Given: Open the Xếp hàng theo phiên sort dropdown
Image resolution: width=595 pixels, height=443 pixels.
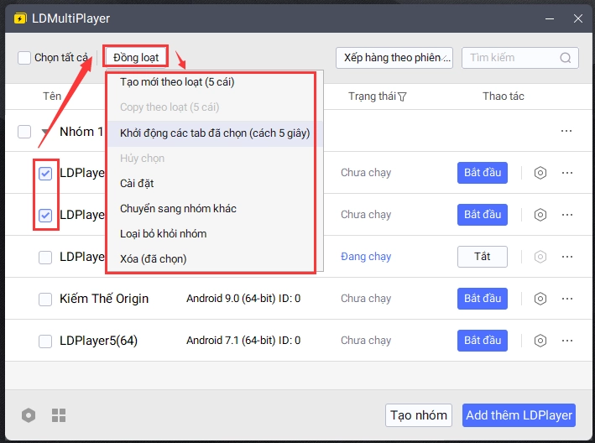Looking at the screenshot, I should [394, 58].
